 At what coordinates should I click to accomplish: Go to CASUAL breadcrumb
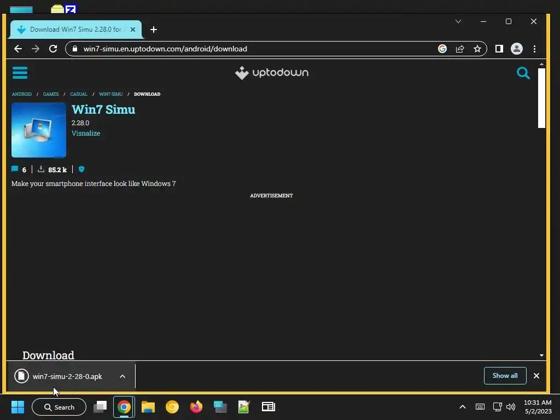point(79,94)
